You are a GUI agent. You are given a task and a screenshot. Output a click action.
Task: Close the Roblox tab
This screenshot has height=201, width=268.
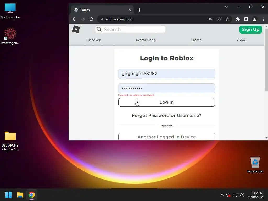pos(129,10)
